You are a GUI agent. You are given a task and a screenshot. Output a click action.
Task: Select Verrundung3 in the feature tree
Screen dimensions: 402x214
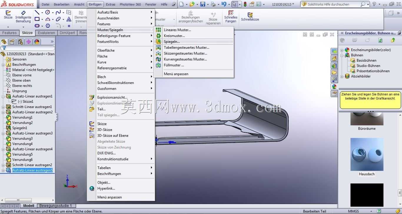click(x=22, y=139)
